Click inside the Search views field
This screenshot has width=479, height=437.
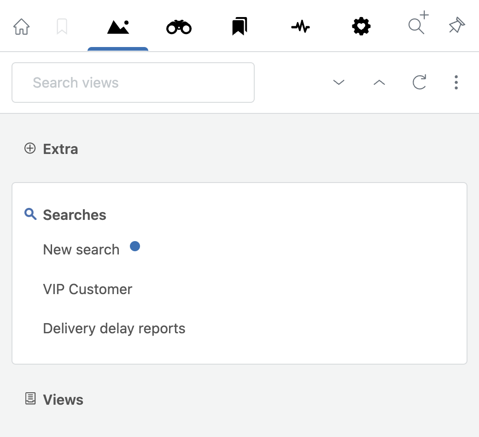coord(133,83)
